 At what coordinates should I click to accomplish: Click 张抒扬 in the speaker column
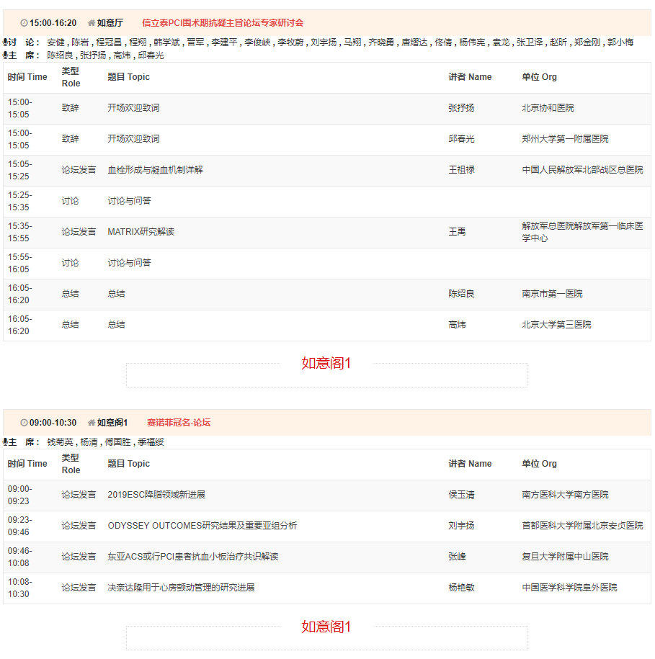pos(461,107)
